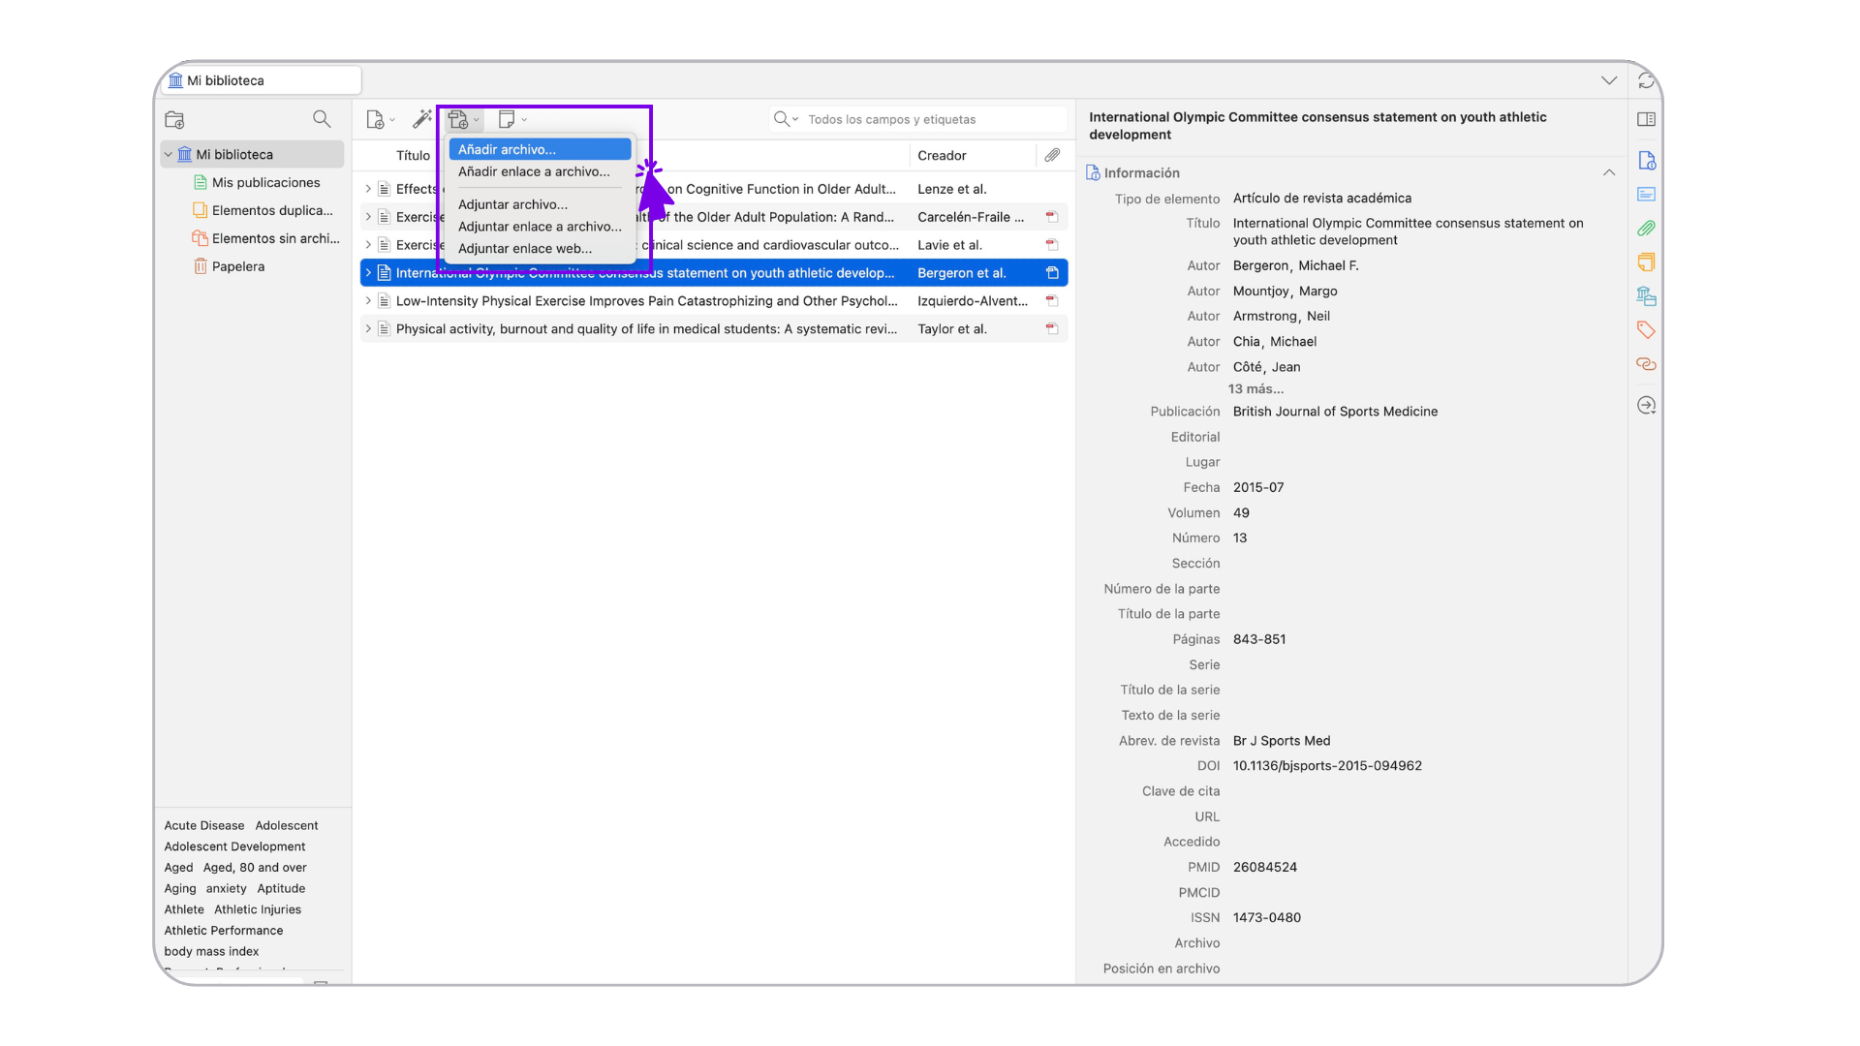
Task: Click the 'Athletic Performance' tag
Action: [224, 931]
